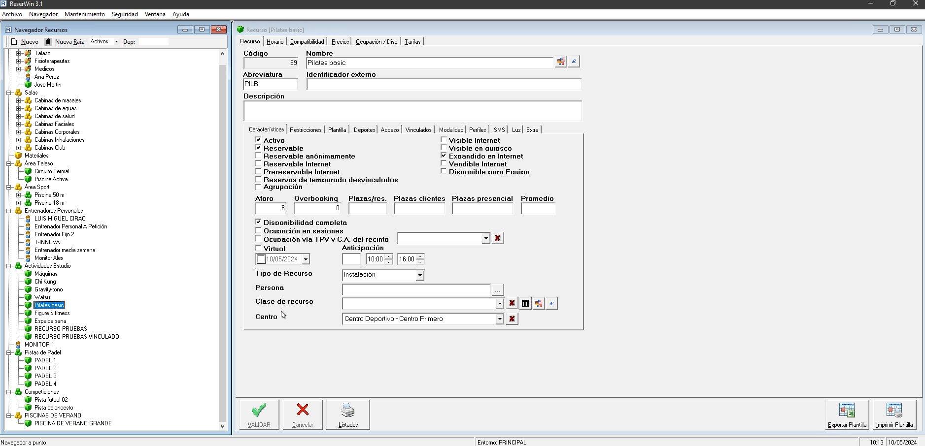Click the Descripción text area
925x446 pixels.
click(412, 111)
